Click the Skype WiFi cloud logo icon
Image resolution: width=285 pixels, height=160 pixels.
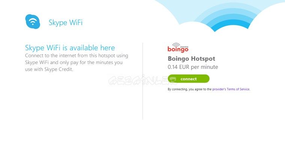(33, 22)
